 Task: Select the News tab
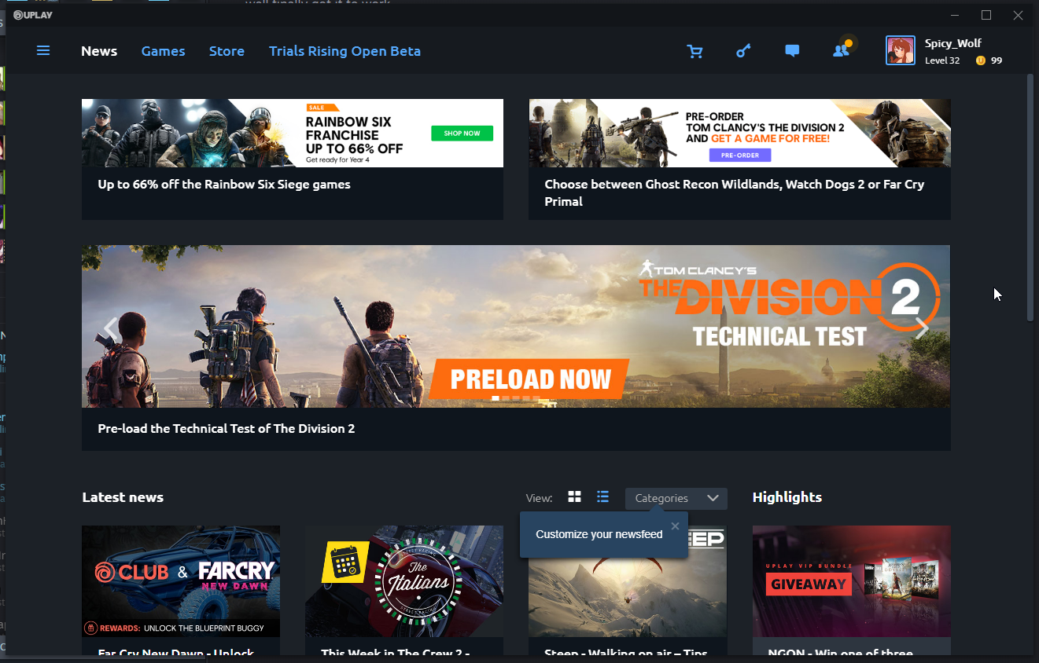point(99,51)
